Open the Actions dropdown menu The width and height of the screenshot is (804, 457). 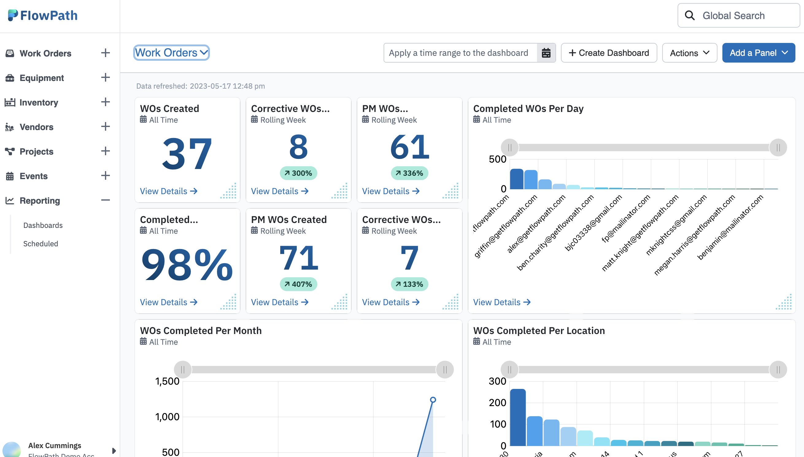[690, 53]
